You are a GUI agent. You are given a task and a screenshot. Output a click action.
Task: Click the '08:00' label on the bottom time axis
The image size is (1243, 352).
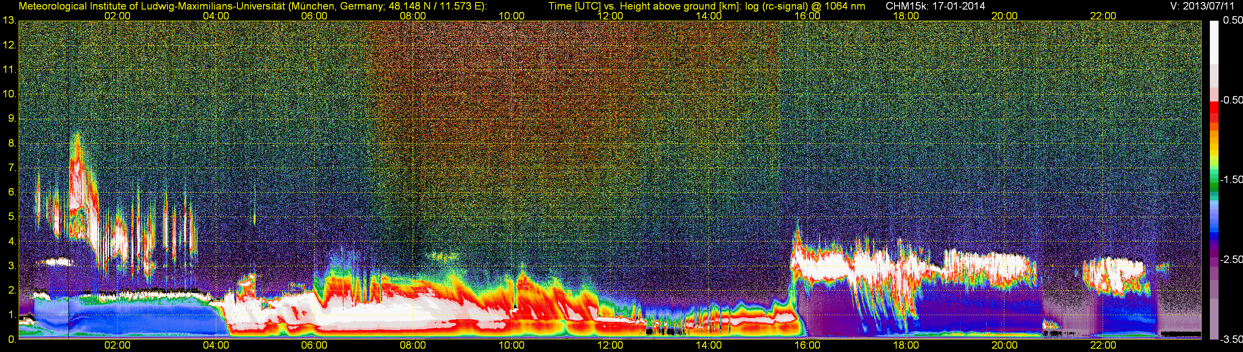413,345
